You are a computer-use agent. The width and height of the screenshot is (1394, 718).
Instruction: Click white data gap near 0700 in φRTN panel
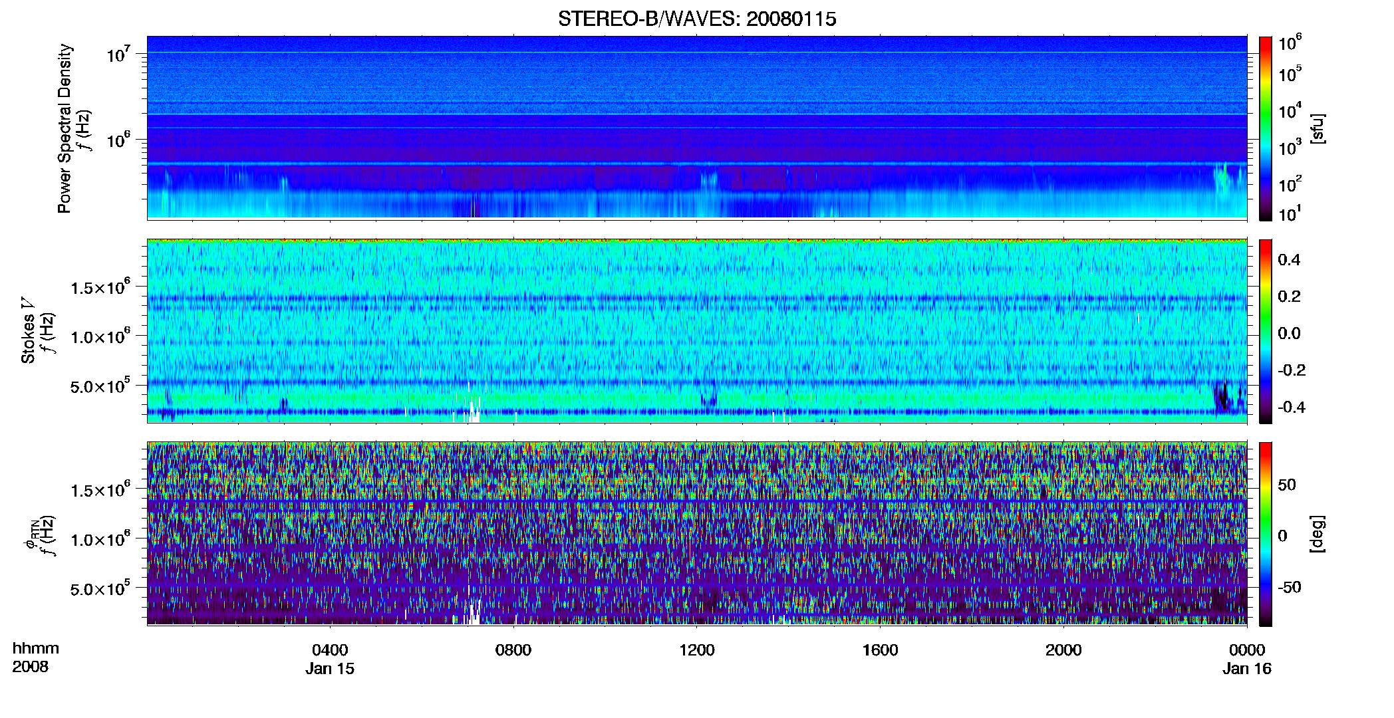click(474, 612)
